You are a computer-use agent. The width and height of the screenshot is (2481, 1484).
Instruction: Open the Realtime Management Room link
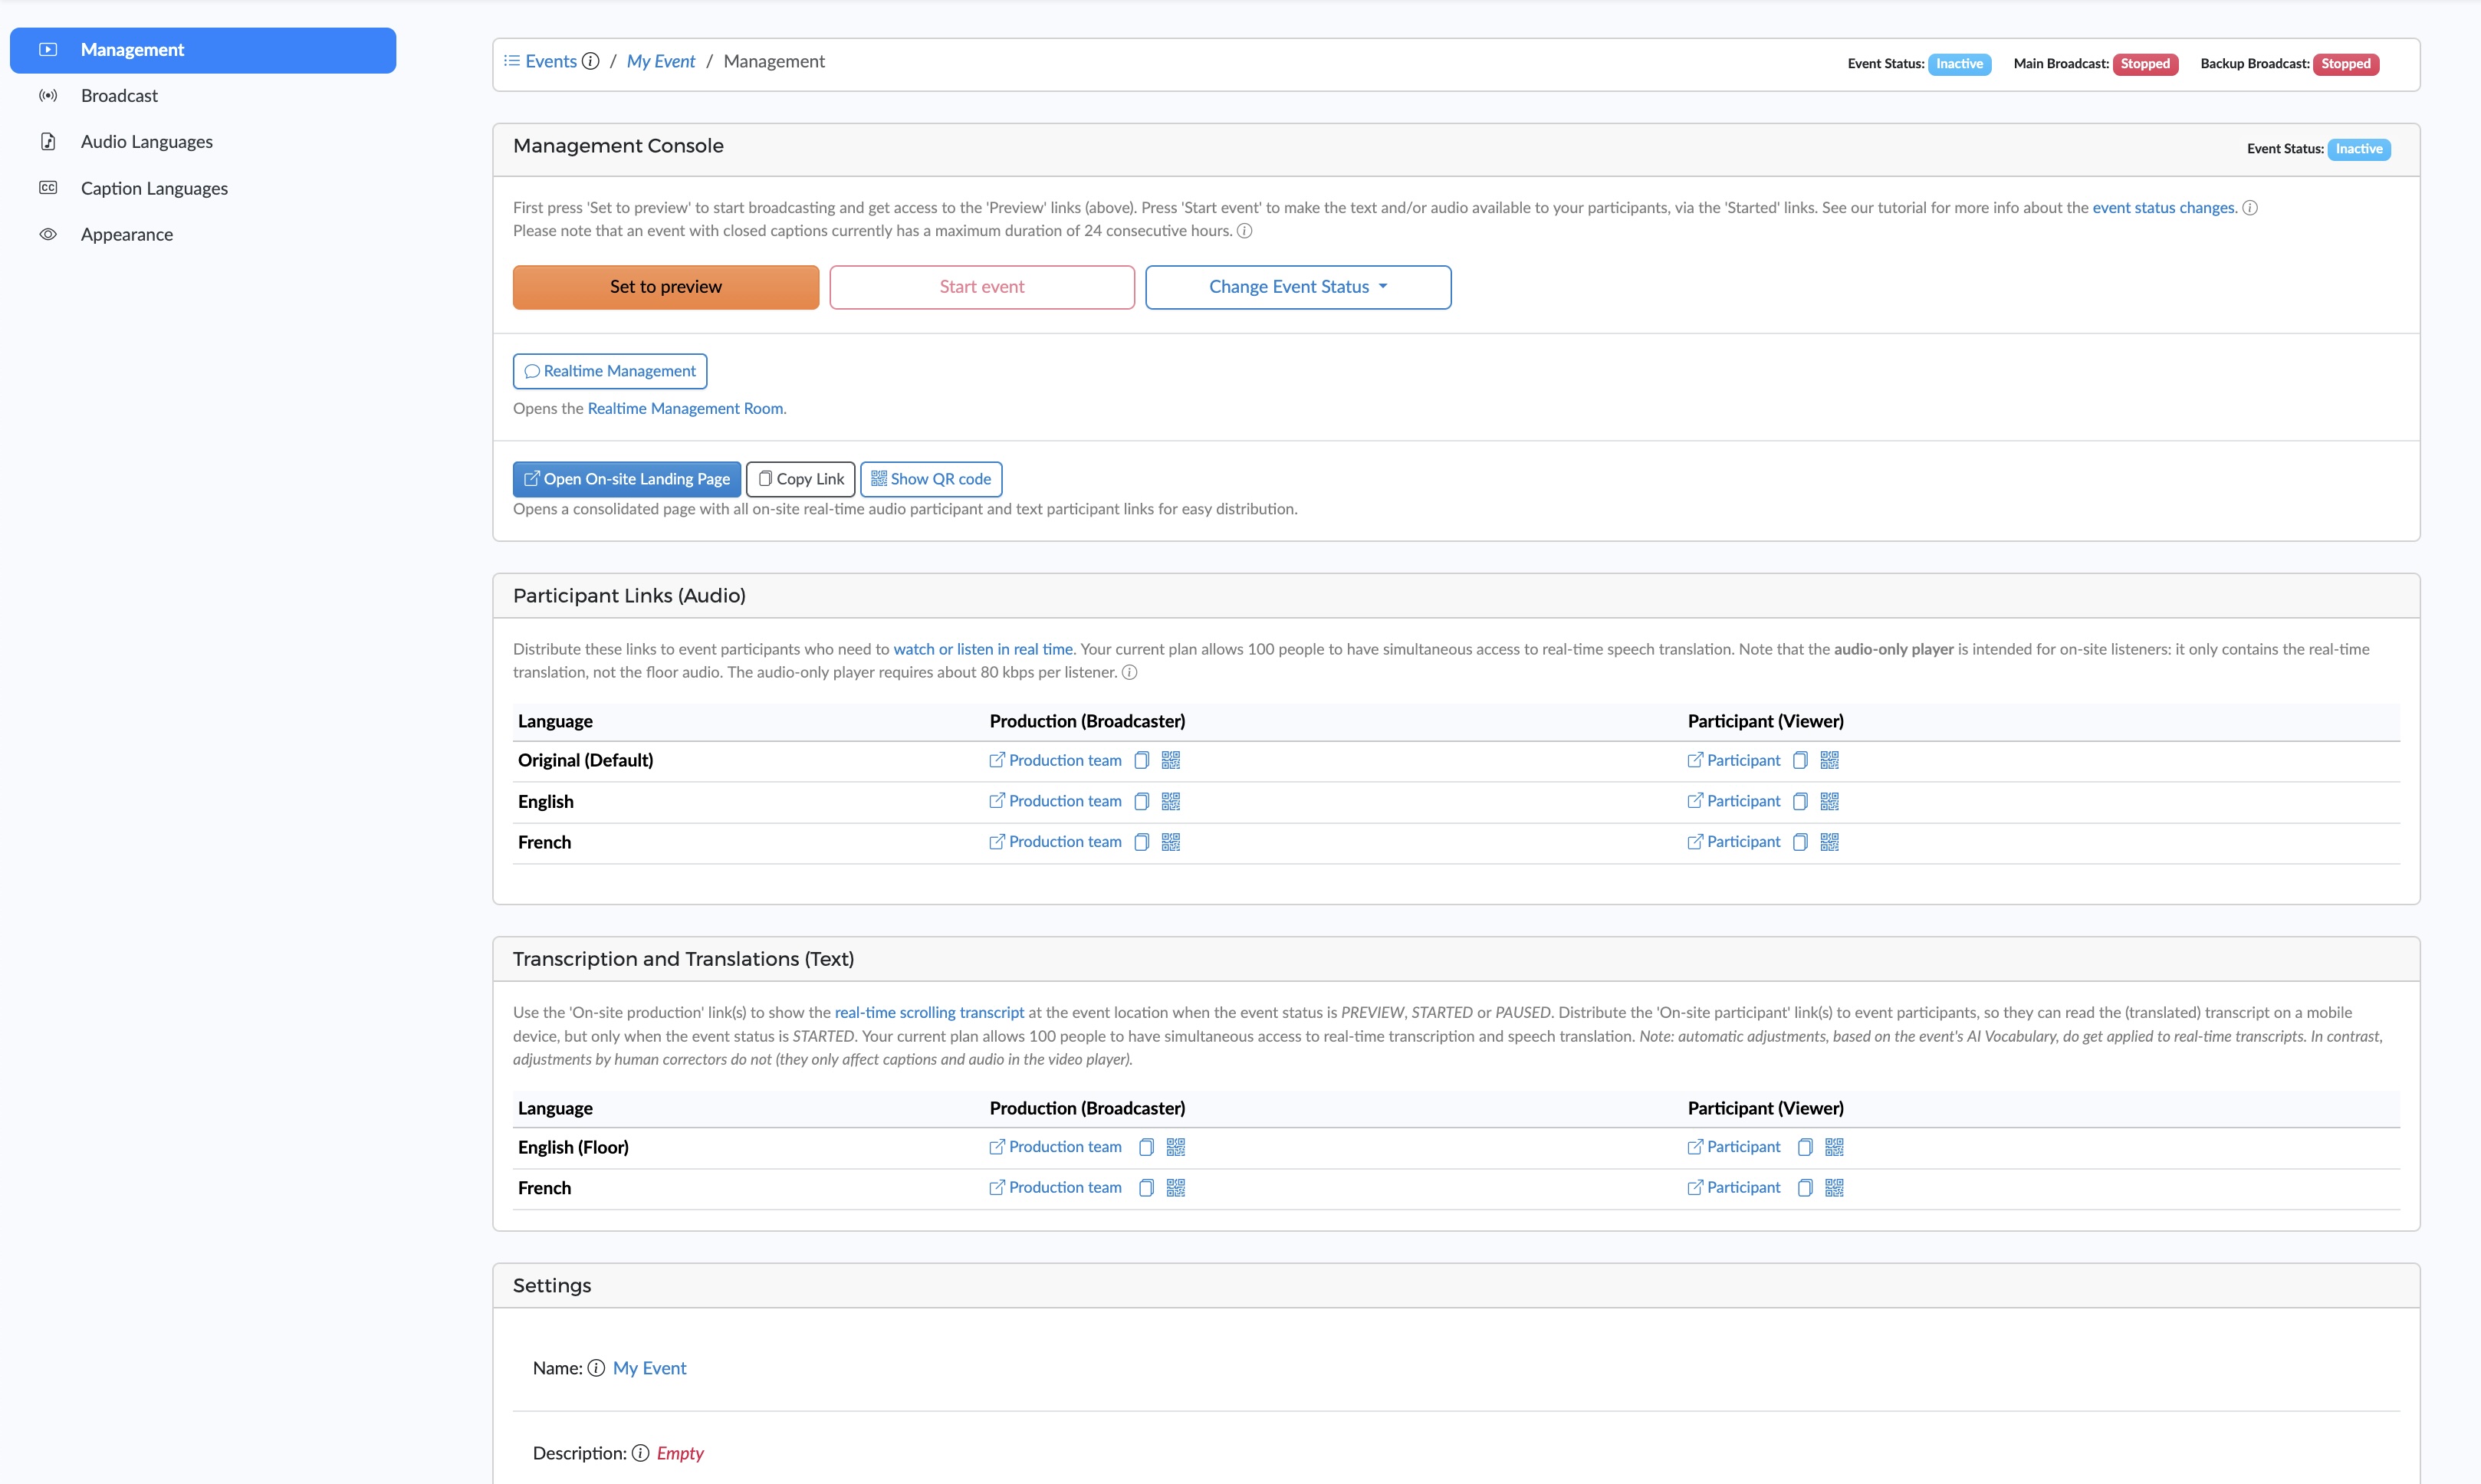click(685, 409)
